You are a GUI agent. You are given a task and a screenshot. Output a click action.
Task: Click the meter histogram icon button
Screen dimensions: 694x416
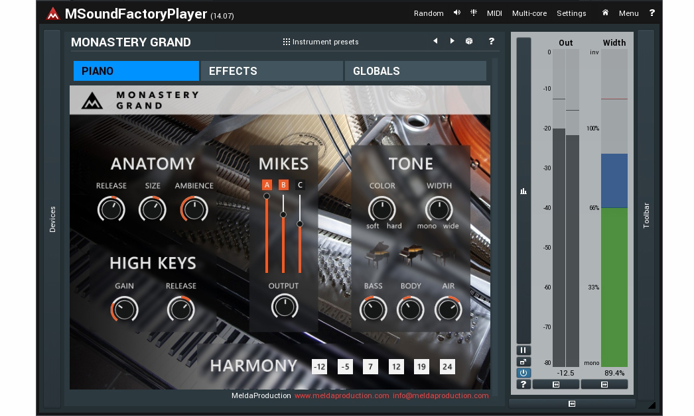pyautogui.click(x=523, y=191)
